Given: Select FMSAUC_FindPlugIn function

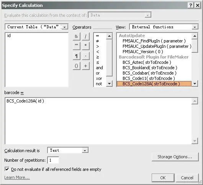Looking at the screenshot, I should [x=154, y=41].
